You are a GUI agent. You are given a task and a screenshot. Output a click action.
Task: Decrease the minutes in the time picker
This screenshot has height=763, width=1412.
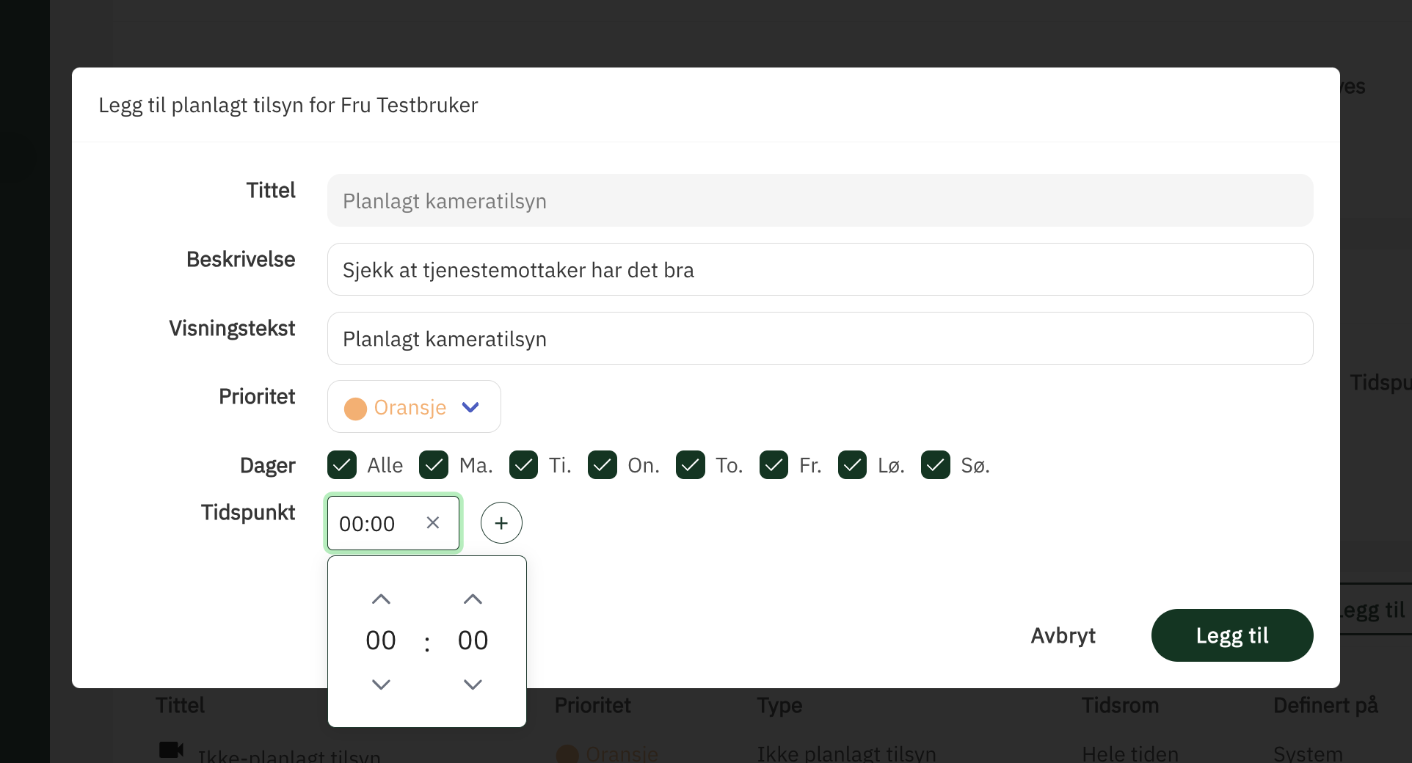pyautogui.click(x=473, y=684)
